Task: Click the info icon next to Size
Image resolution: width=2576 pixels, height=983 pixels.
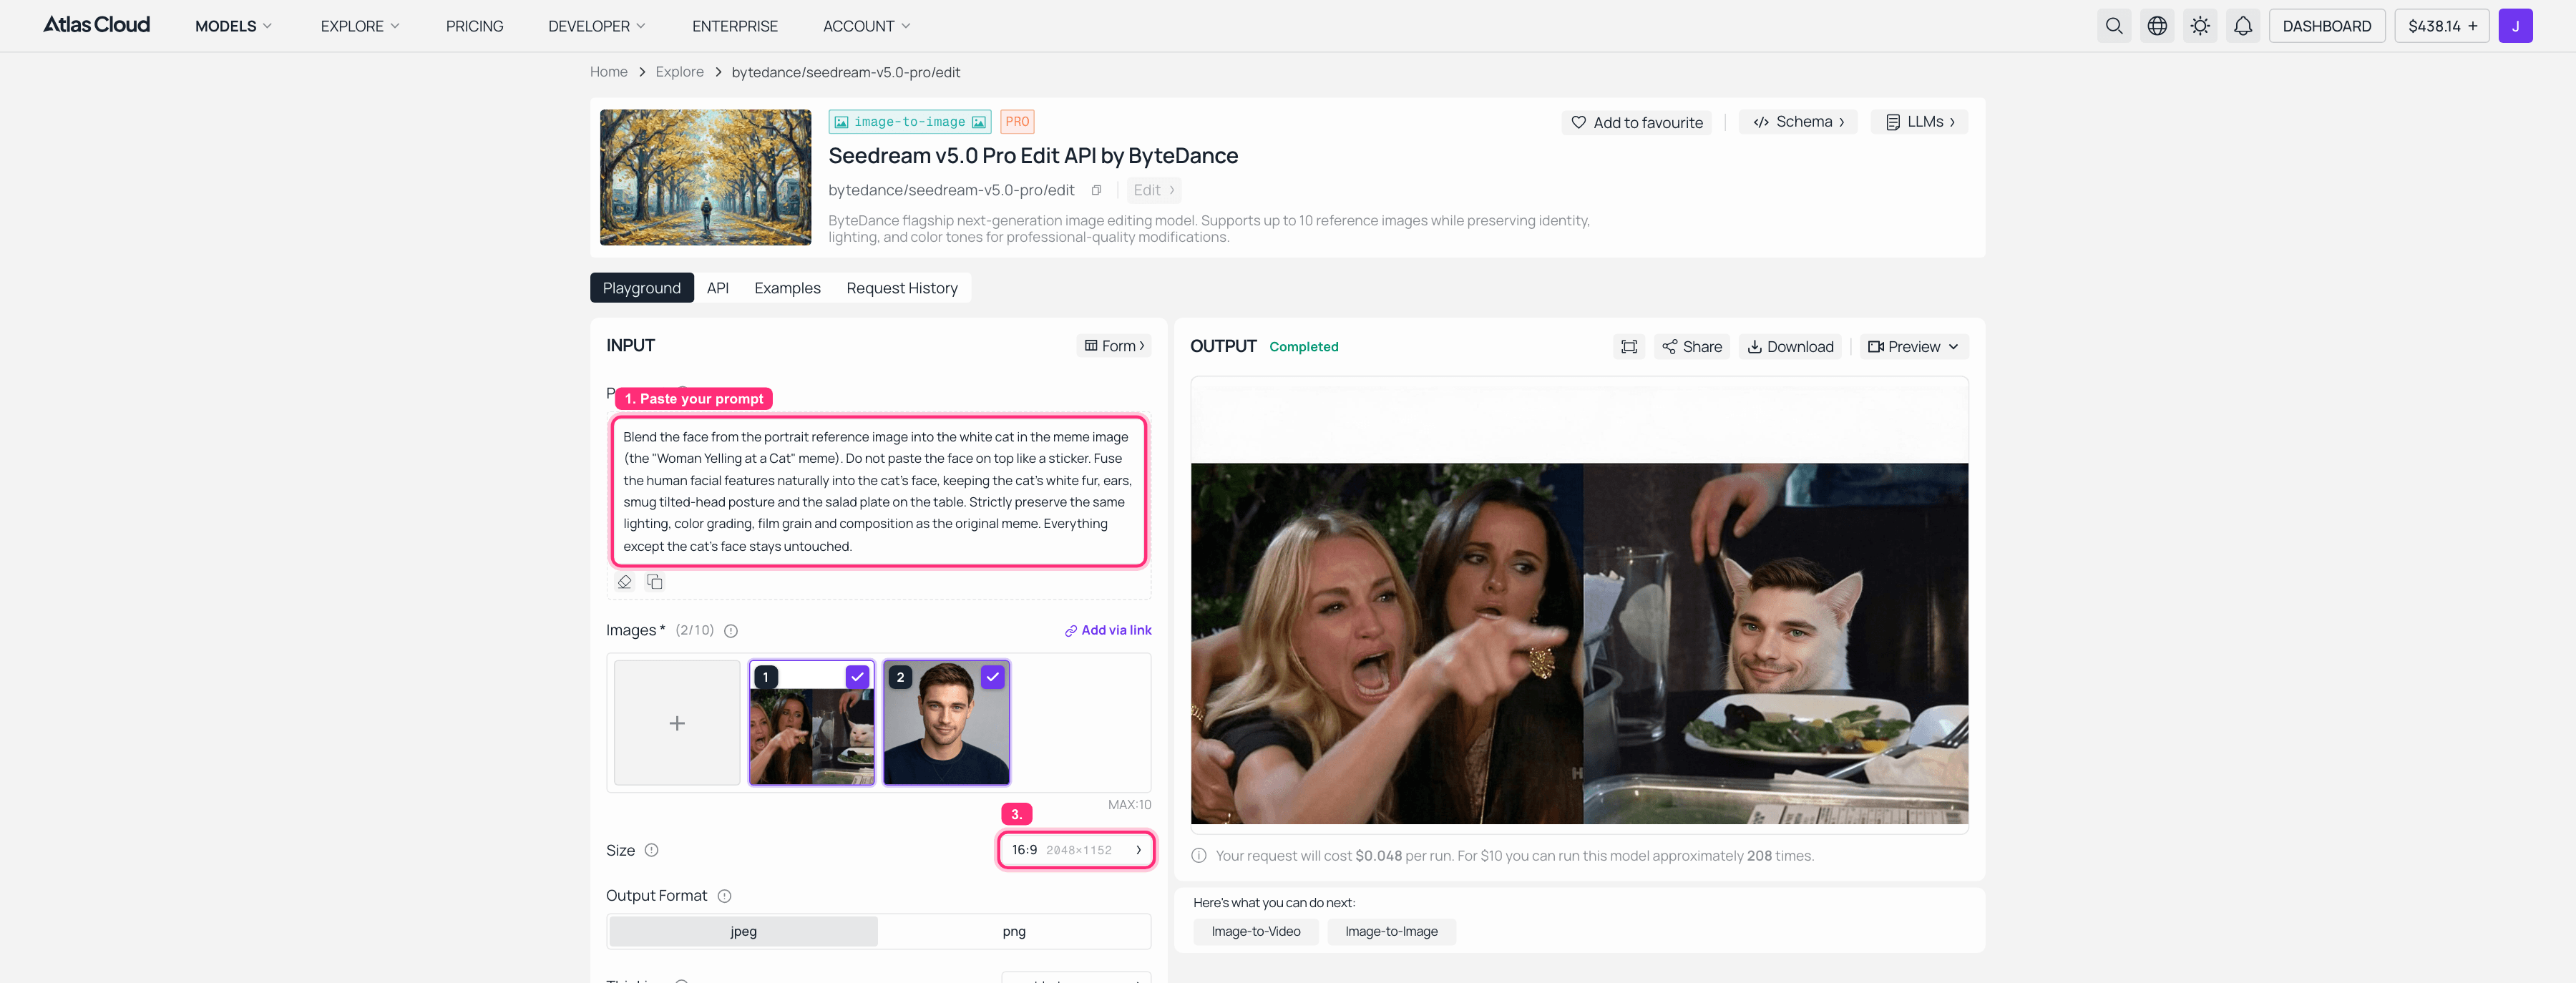Action: pos(651,850)
